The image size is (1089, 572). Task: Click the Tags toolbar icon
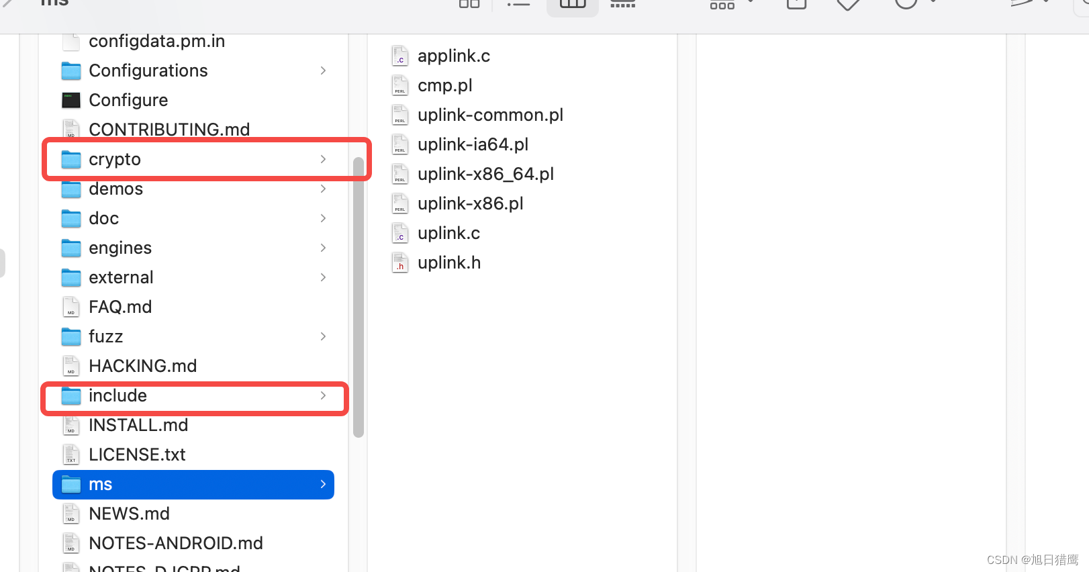pos(848,5)
